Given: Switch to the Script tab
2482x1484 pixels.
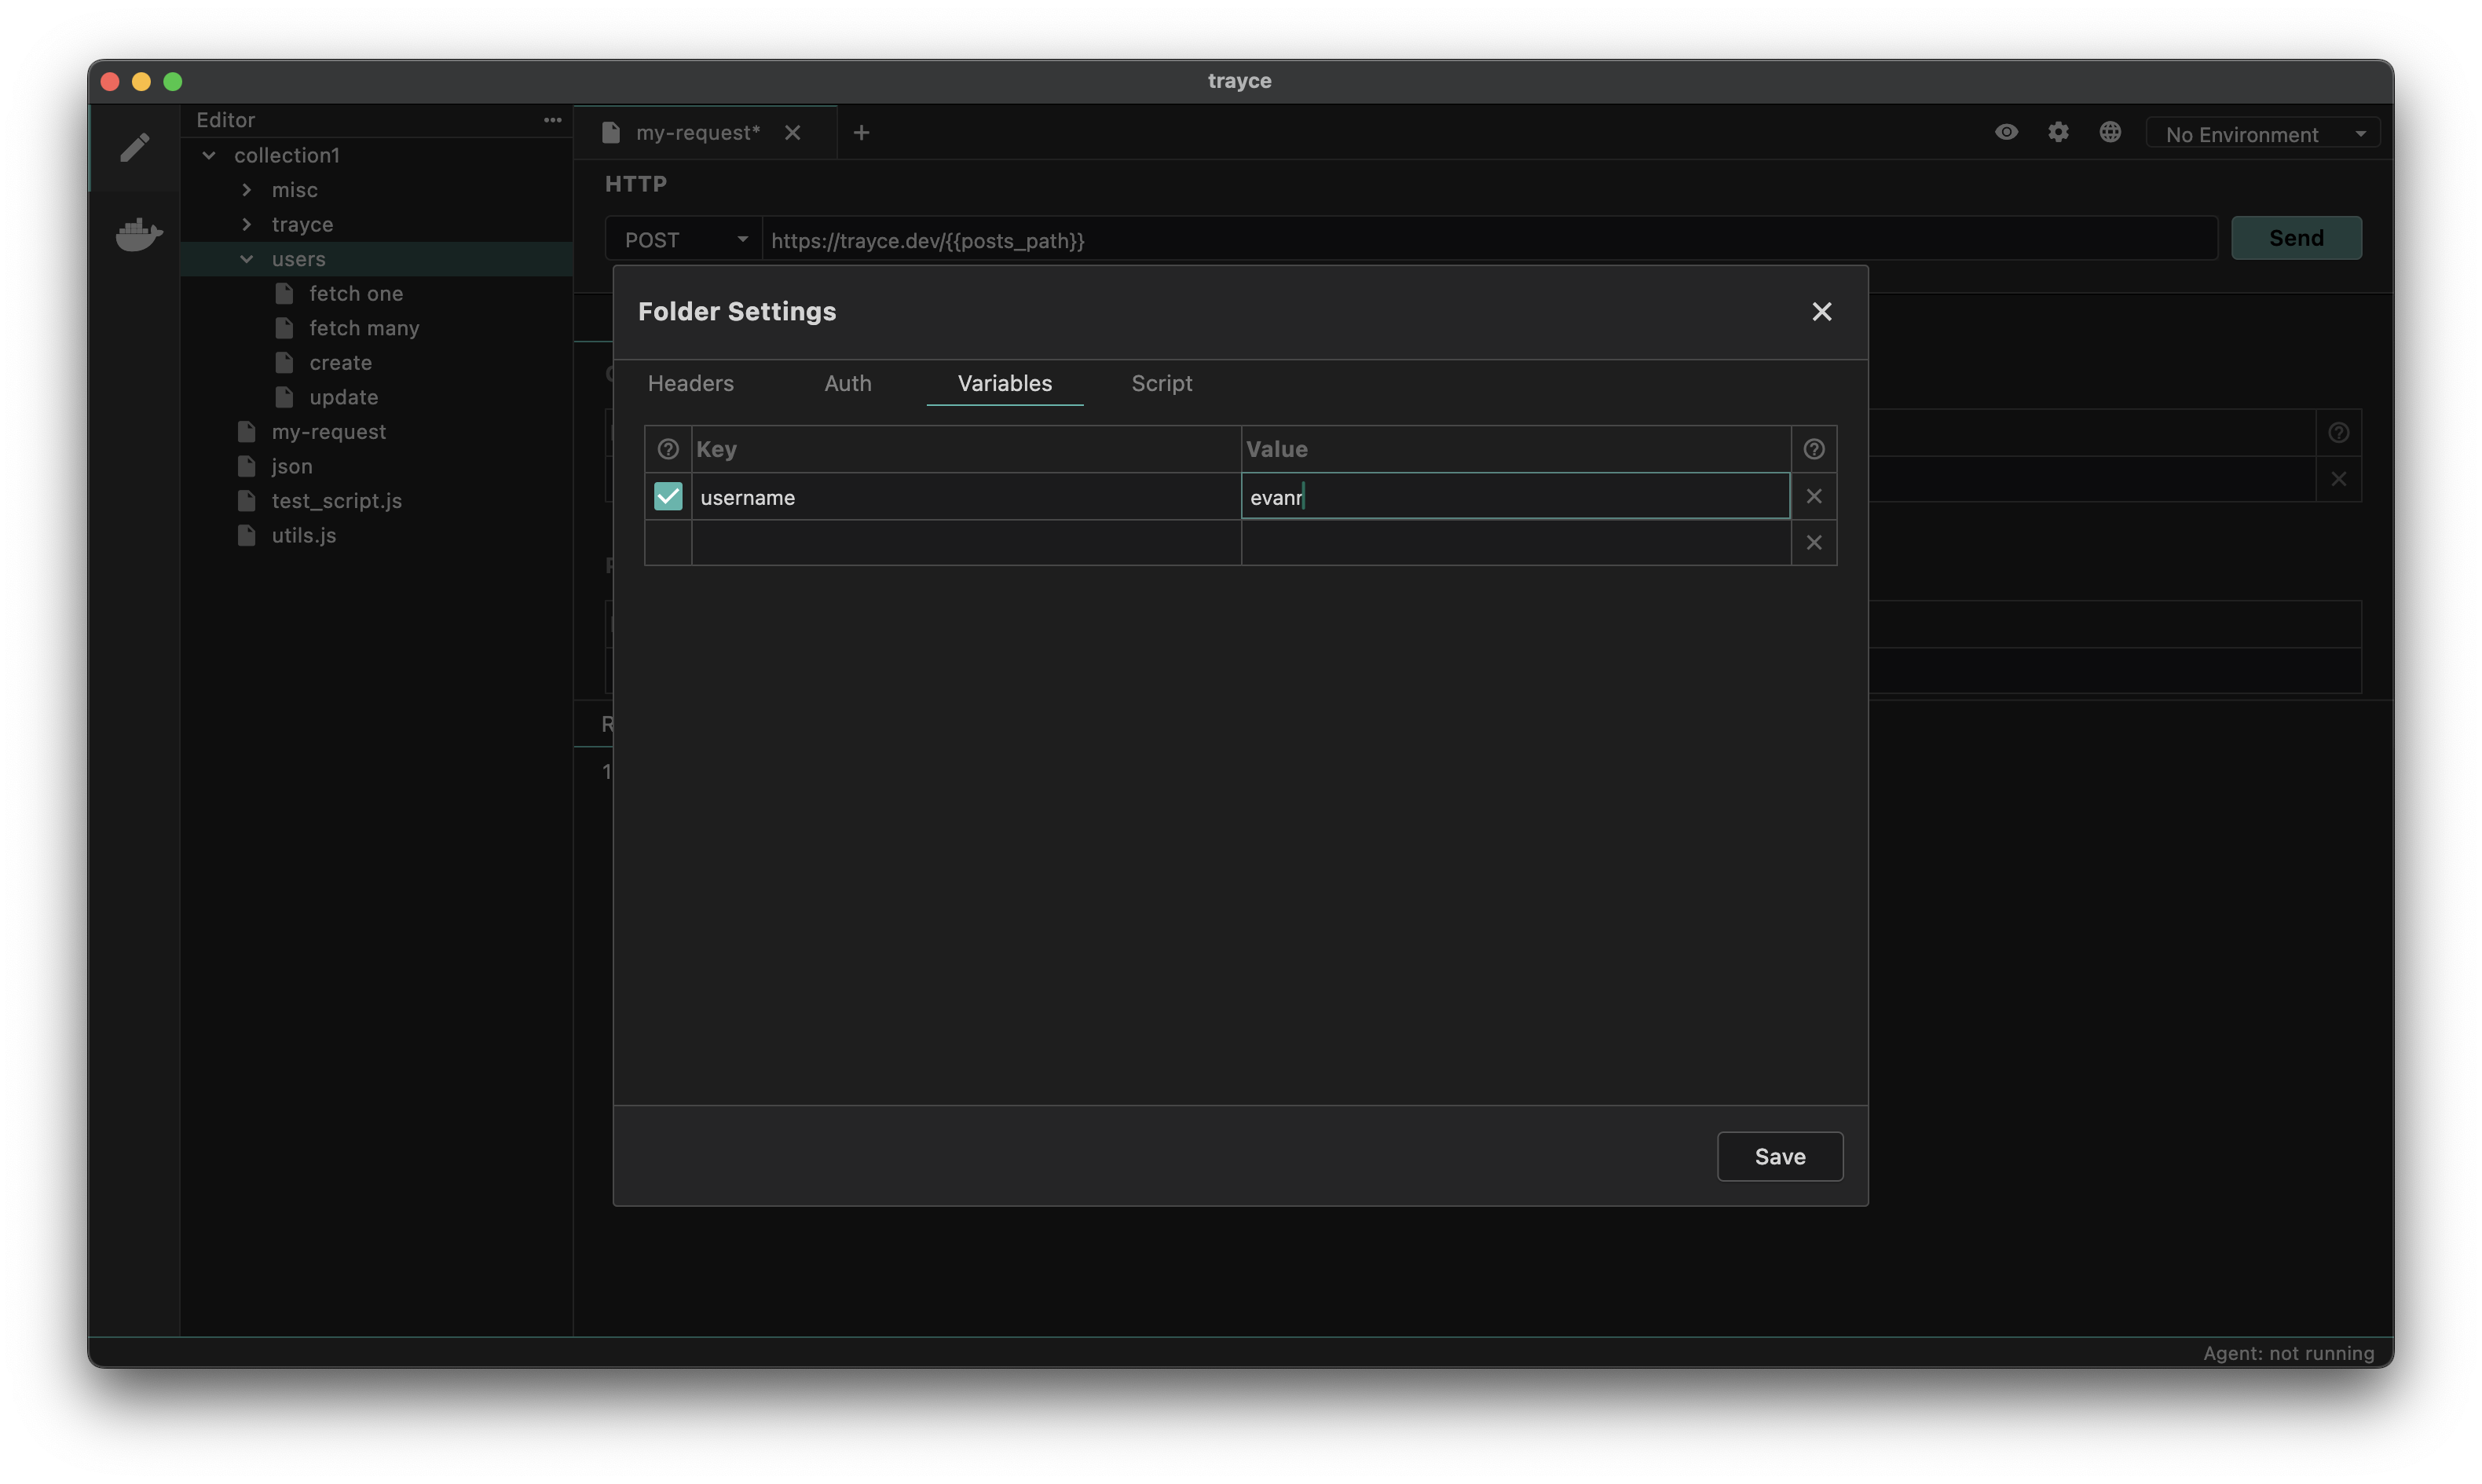Looking at the screenshot, I should click(x=1162, y=383).
